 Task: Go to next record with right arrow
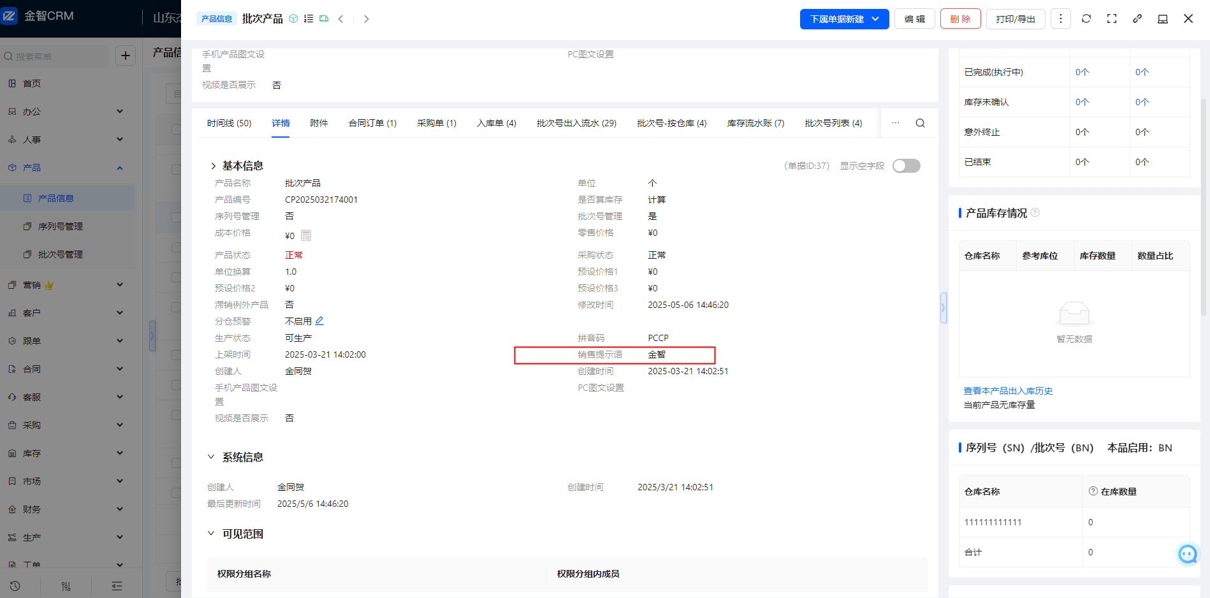pos(366,19)
